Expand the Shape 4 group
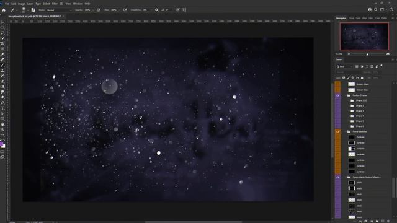397x223 pixels. pyautogui.click(x=349, y=116)
